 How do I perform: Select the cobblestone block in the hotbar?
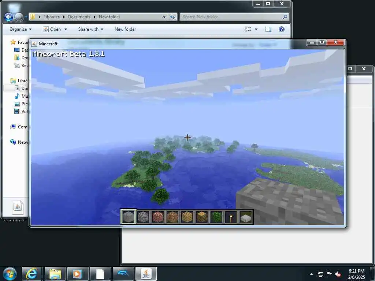pyautogui.click(x=143, y=217)
